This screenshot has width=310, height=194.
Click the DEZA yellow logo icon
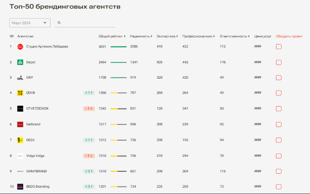click(x=20, y=140)
